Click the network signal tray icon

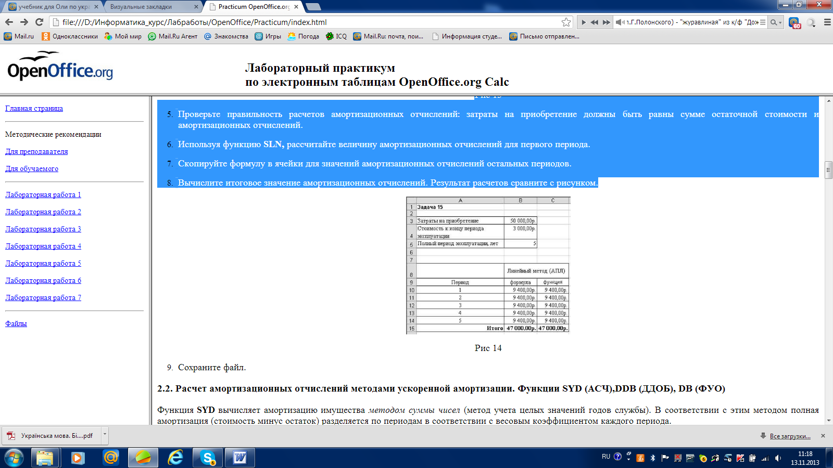765,458
